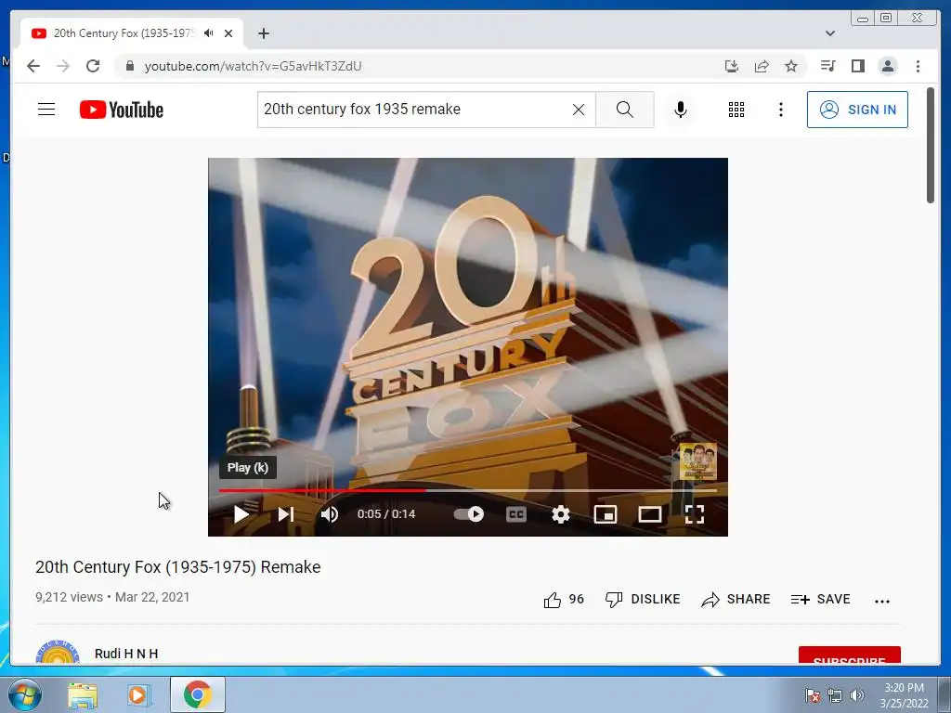The height and width of the screenshot is (713, 951).
Task: Mute the video player volume
Action: [330, 514]
